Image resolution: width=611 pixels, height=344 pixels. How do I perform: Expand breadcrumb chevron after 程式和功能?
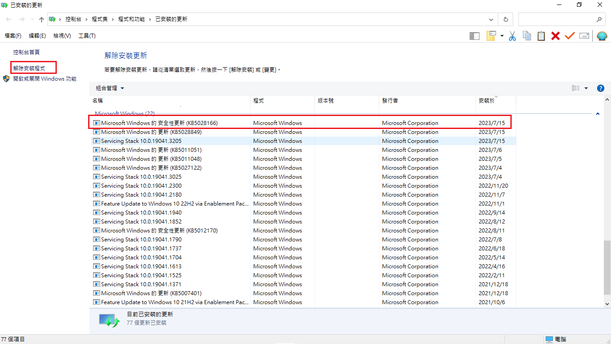[150, 19]
